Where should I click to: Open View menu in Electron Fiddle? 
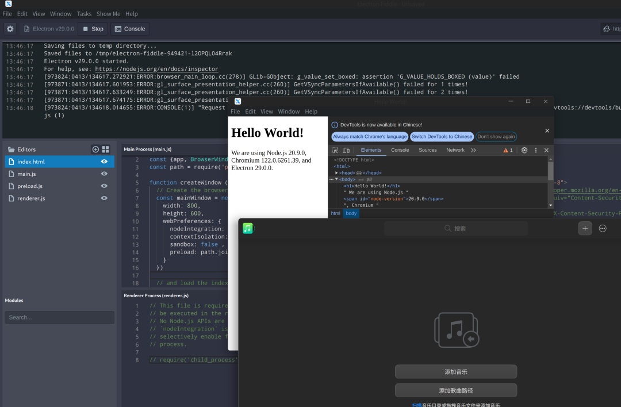point(39,14)
